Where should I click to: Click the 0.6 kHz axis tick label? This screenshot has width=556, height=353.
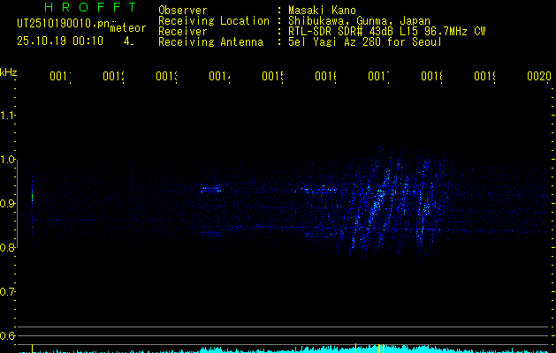(x=7, y=335)
